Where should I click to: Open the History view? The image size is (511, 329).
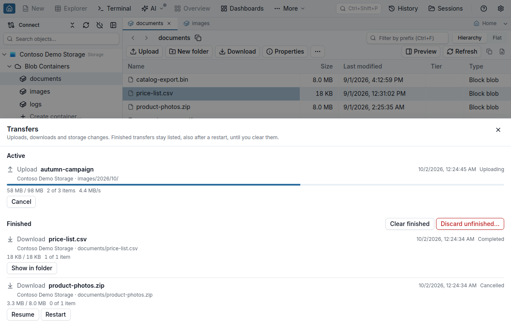(403, 9)
